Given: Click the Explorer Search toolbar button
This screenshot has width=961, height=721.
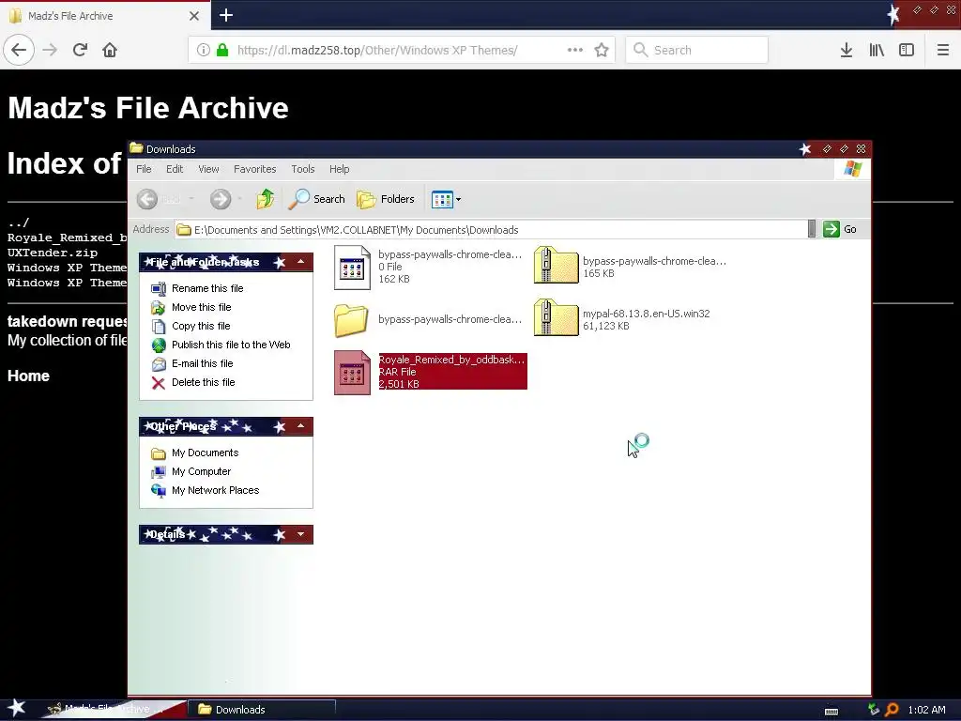Looking at the screenshot, I should pyautogui.click(x=317, y=199).
